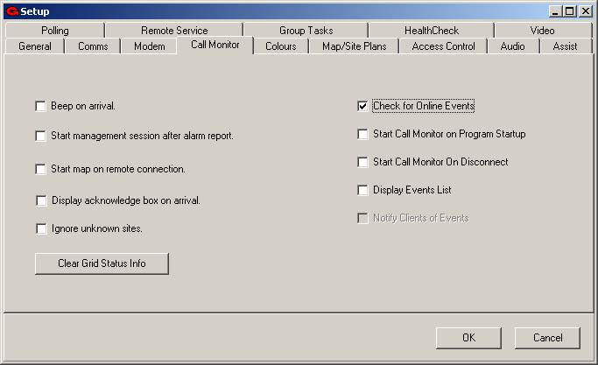Confirm settings with the OK button
The height and width of the screenshot is (365, 598).
pyautogui.click(x=468, y=338)
